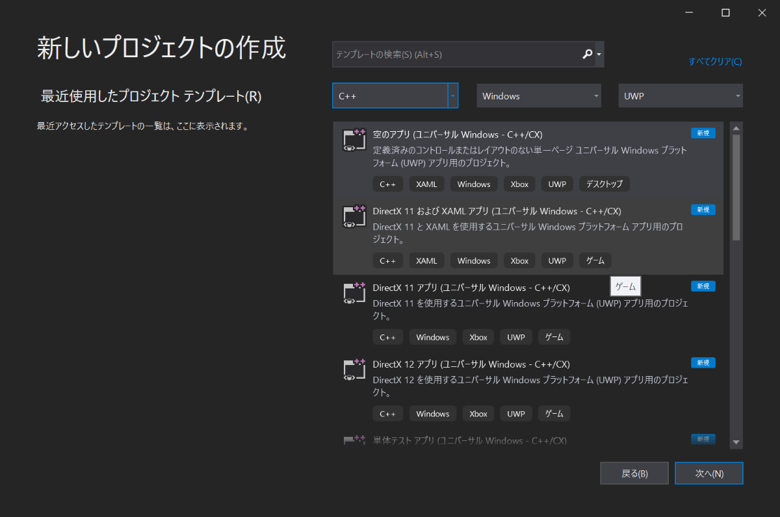This screenshot has width=780, height=517.
Task: Click scrollbar down arrow of template list
Action: (x=736, y=442)
